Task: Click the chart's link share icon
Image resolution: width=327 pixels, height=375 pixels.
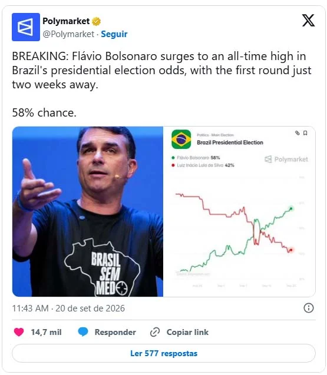Action: tap(297, 133)
